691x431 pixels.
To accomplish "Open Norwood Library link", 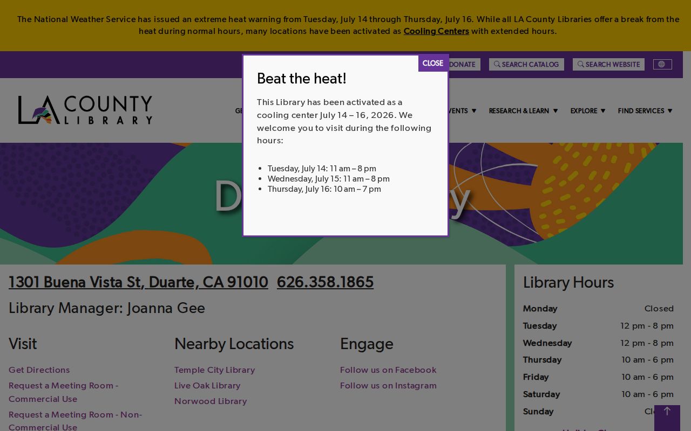I will coord(211,401).
